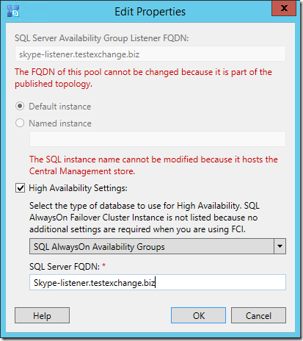This screenshot has height=341, width=303.
Task: Uncheck High Availability Settings checkbox
Action: [20, 188]
